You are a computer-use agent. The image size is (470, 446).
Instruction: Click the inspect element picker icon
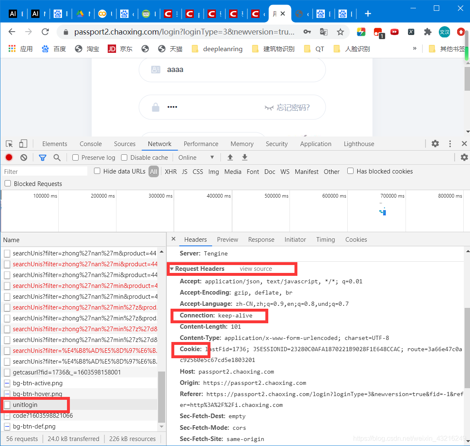tap(9, 144)
